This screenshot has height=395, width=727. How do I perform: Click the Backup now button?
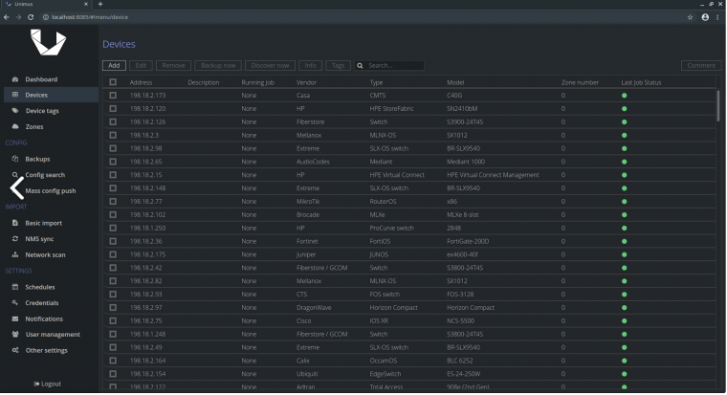218,65
